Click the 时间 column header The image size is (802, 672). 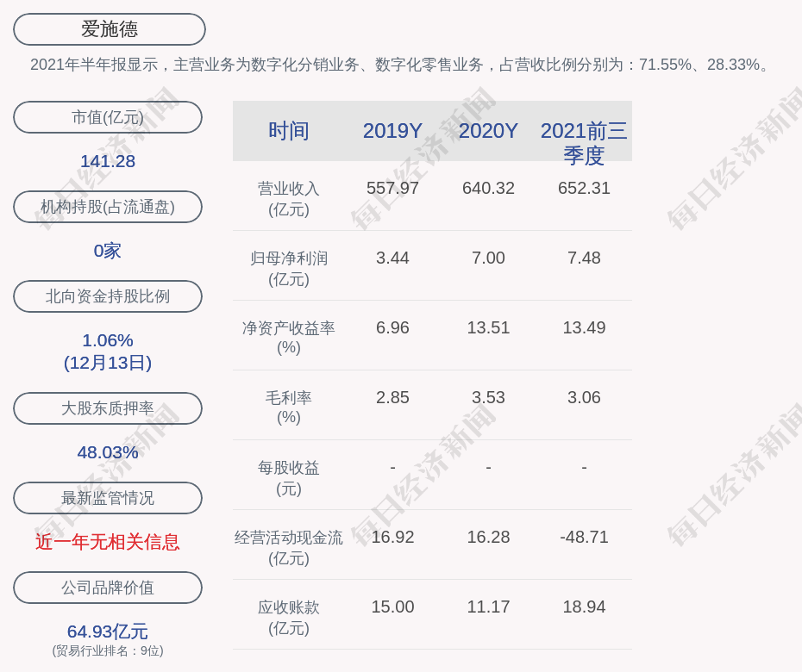pos(289,131)
